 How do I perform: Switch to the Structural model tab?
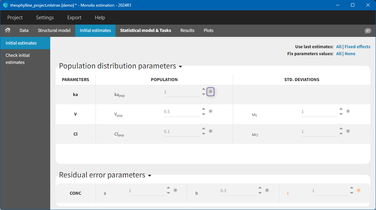tap(54, 30)
